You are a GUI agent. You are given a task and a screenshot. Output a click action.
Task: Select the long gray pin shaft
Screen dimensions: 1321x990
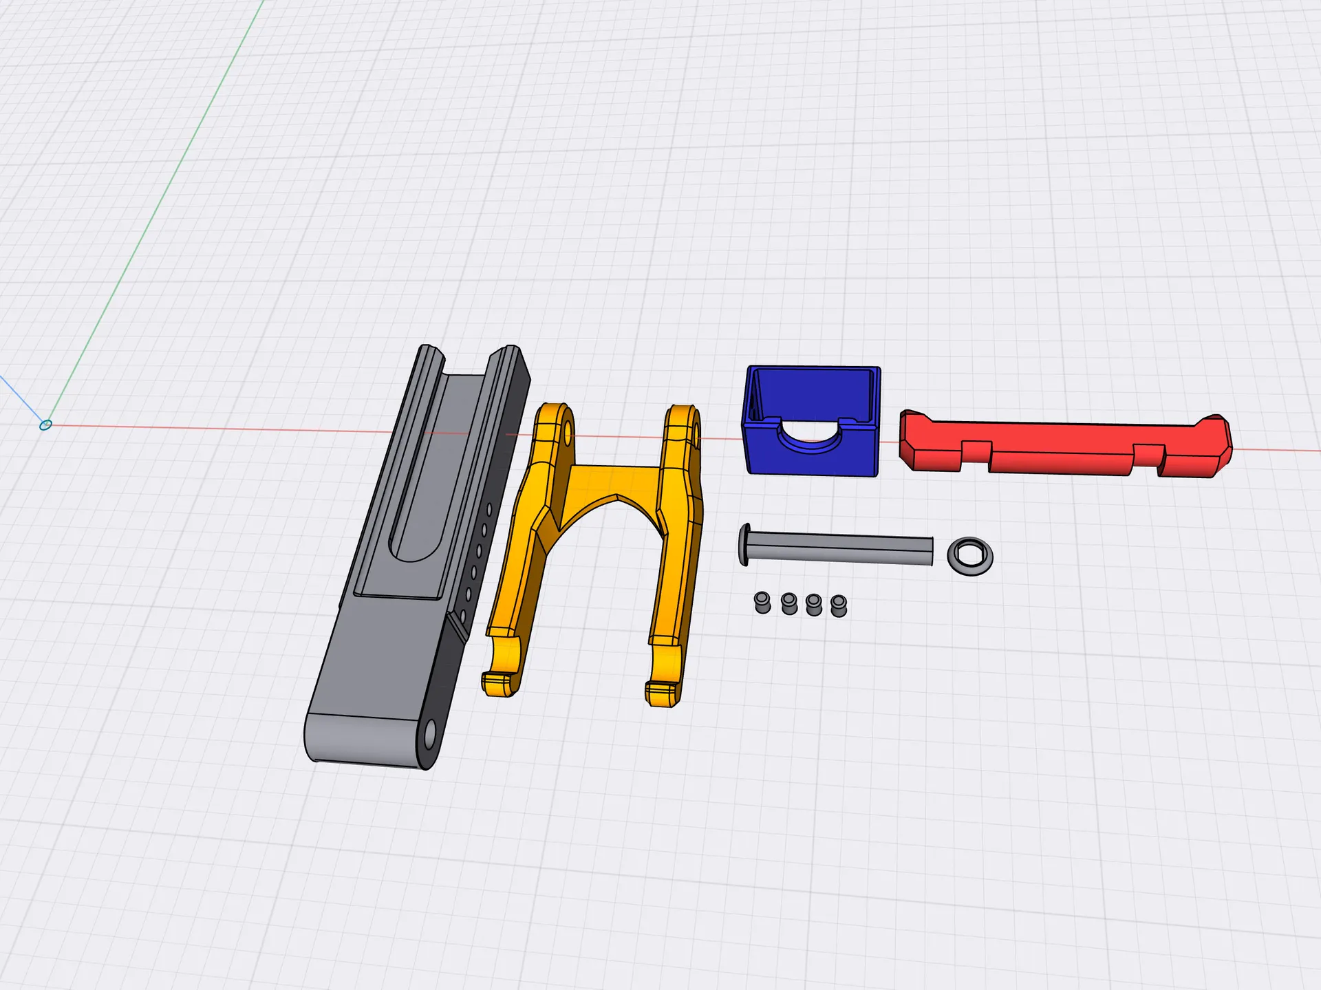coord(839,548)
